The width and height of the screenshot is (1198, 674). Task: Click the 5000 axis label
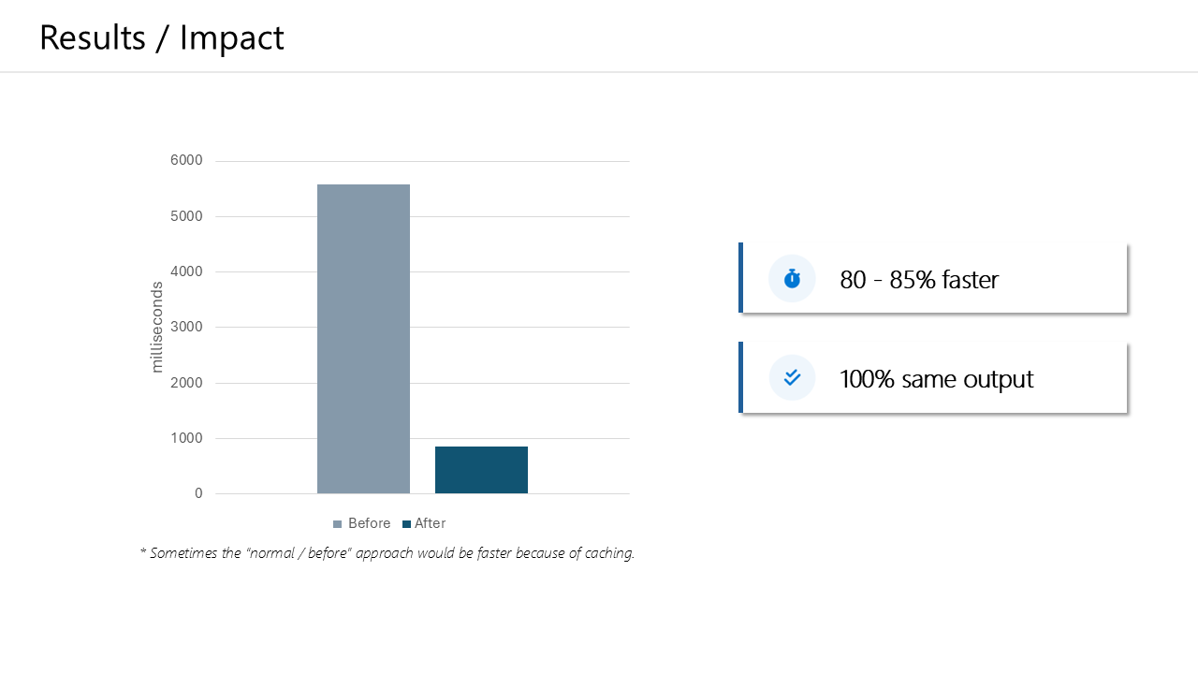click(x=186, y=216)
